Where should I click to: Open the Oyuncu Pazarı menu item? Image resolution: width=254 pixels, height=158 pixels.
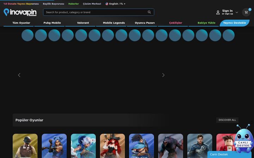tap(145, 23)
